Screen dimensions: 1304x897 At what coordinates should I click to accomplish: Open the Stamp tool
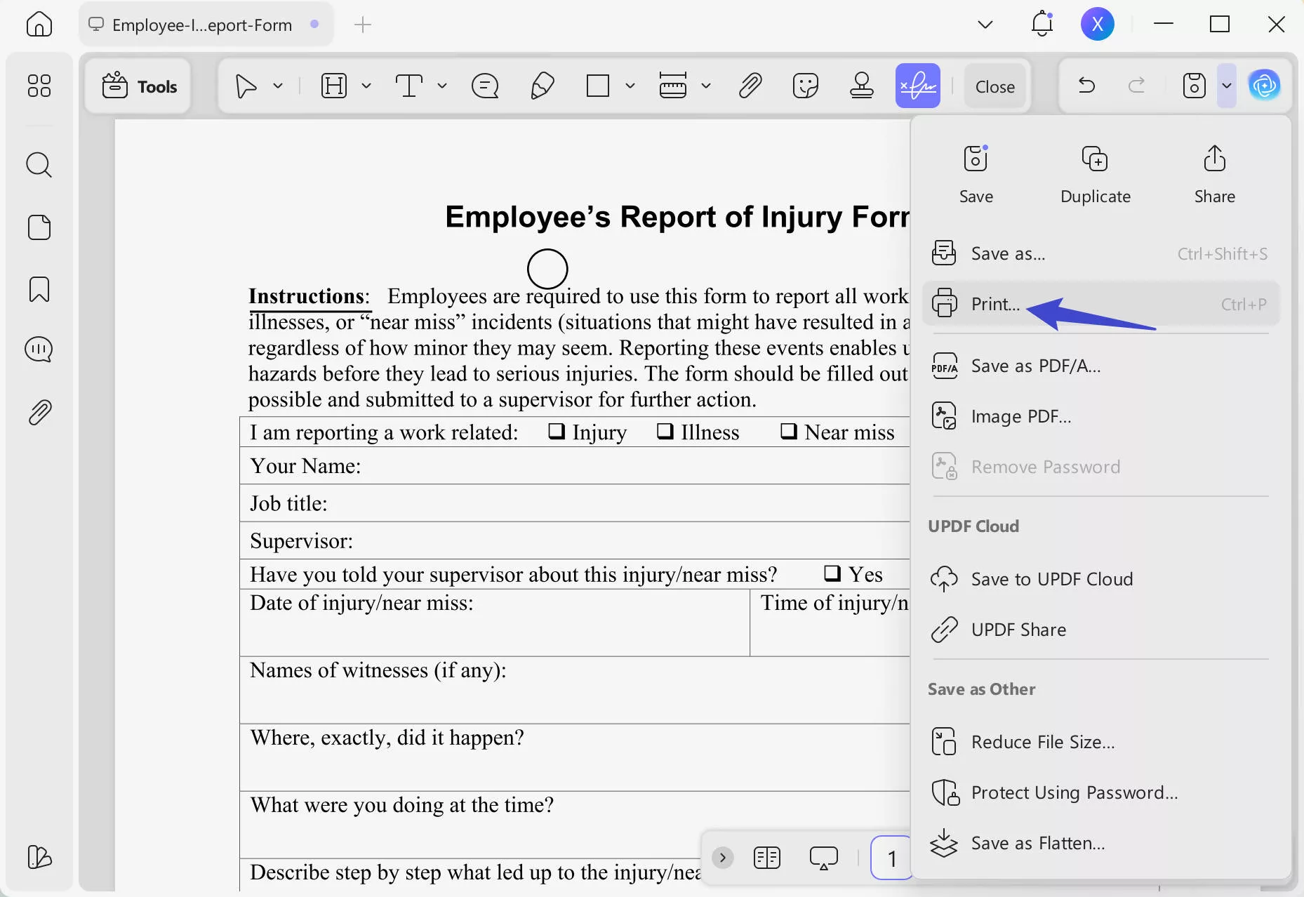(x=862, y=86)
